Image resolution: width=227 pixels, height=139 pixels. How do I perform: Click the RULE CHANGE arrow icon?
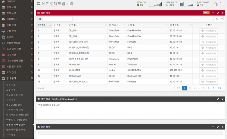pos(198,5)
